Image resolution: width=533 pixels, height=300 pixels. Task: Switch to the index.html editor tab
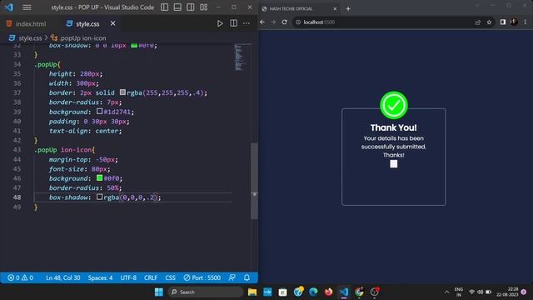coord(27,24)
